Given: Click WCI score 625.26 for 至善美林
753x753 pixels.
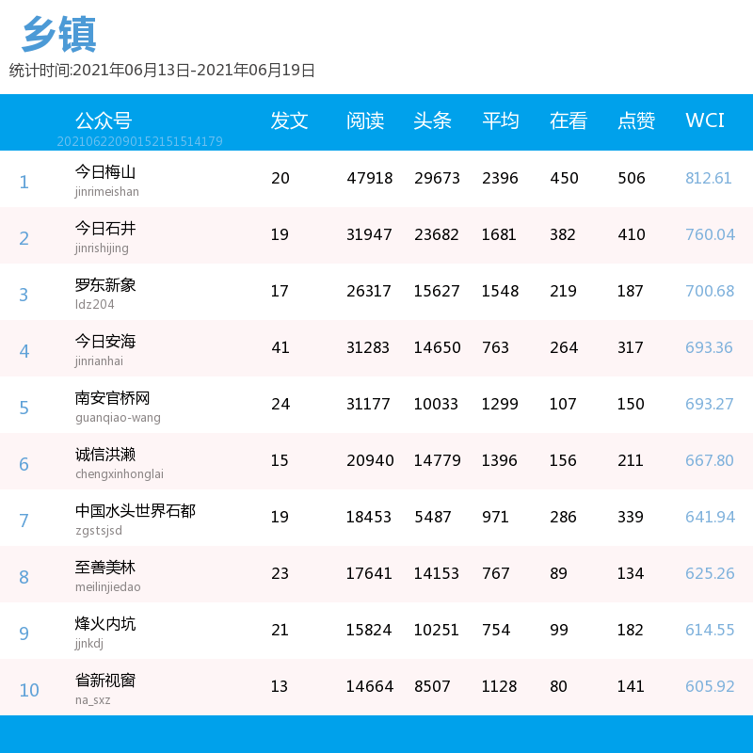Looking at the screenshot, I should tap(710, 573).
